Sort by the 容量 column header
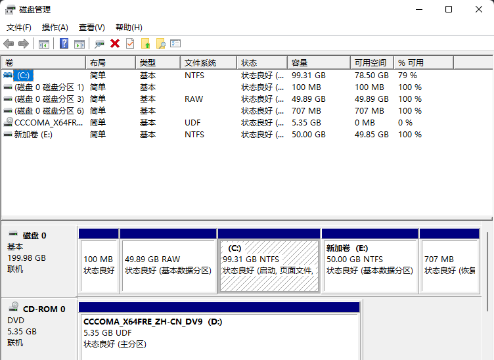This screenshot has width=494, height=360. (x=318, y=62)
